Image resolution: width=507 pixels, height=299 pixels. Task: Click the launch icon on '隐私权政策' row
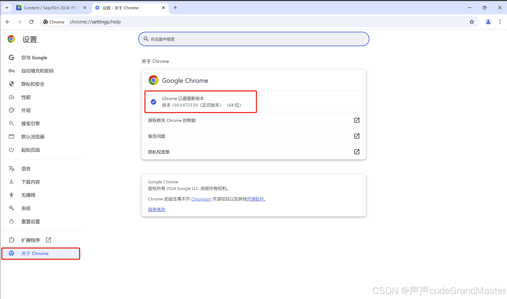(357, 152)
